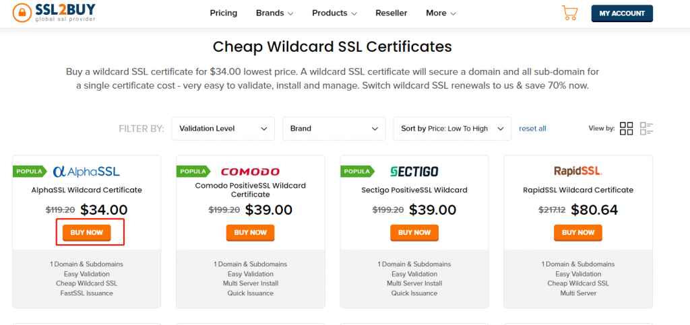Expand the Brands menu
690x325 pixels.
(274, 13)
